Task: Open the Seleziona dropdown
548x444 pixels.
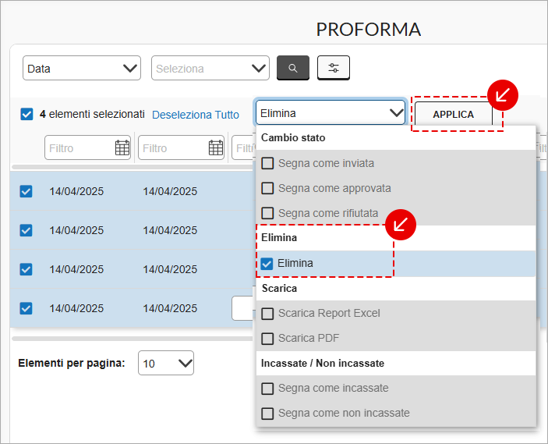Action: 210,68
